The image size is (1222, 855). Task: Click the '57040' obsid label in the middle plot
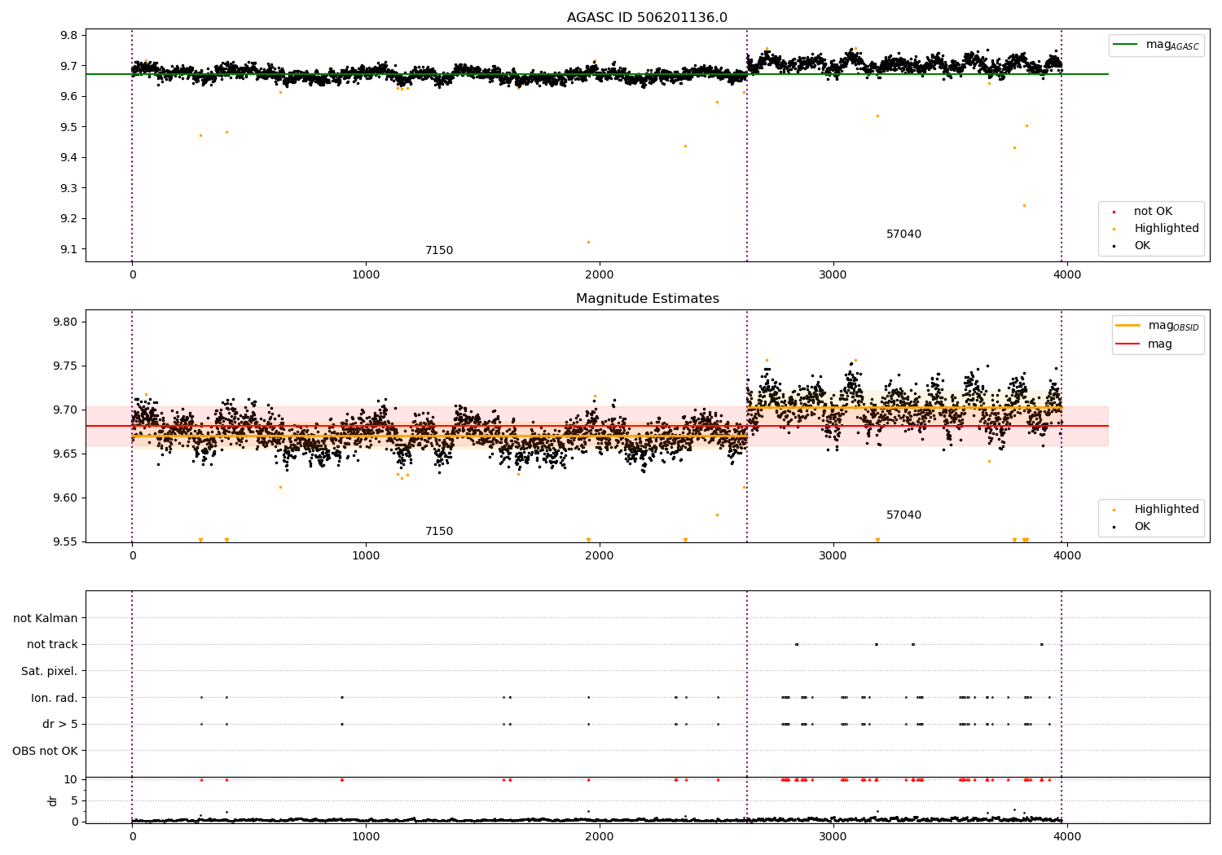(x=903, y=515)
